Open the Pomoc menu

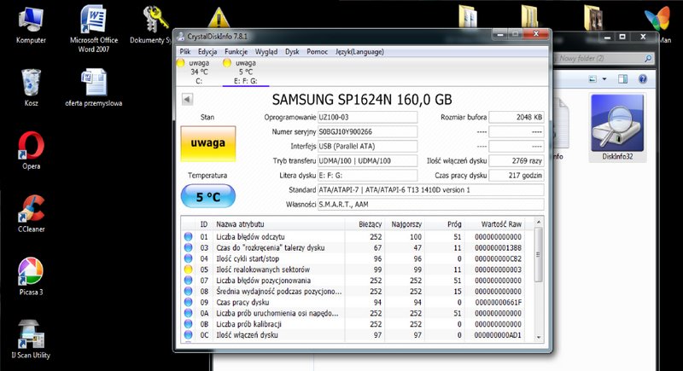tap(317, 51)
